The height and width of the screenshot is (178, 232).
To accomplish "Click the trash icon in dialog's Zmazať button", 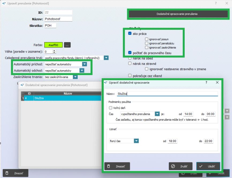I will tap(109, 166).
